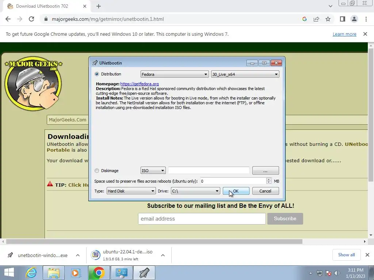
Task: Click the Major Geeks logo
Action: pyautogui.click(x=33, y=83)
